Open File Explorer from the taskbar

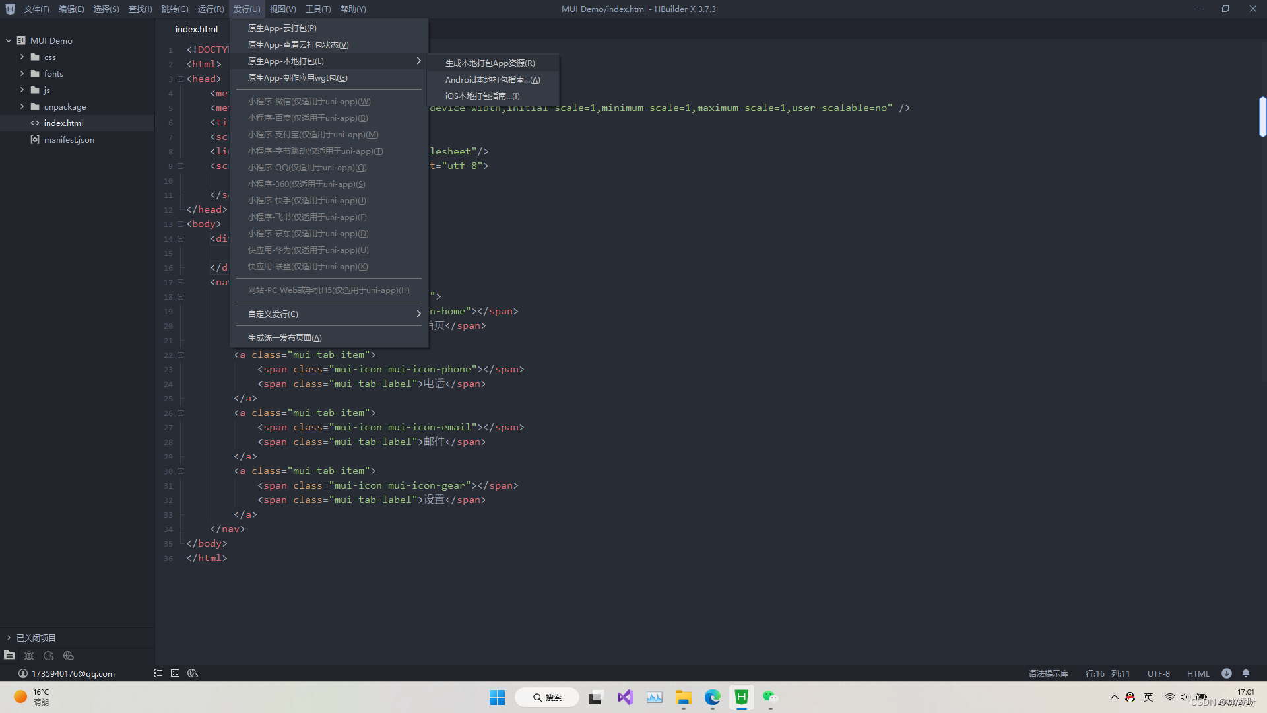pyautogui.click(x=683, y=697)
